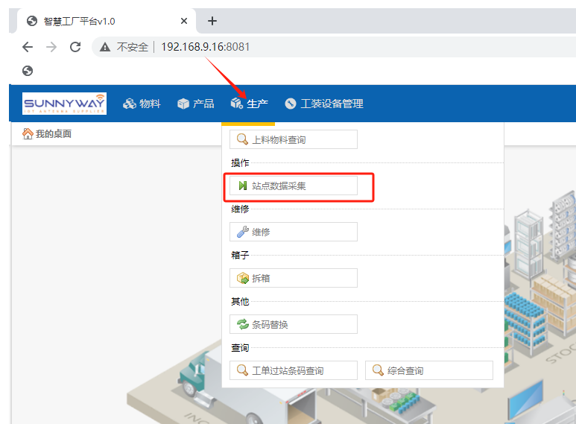Reload the page with the refresh icon
The width and height of the screenshot is (576, 424).
(75, 47)
